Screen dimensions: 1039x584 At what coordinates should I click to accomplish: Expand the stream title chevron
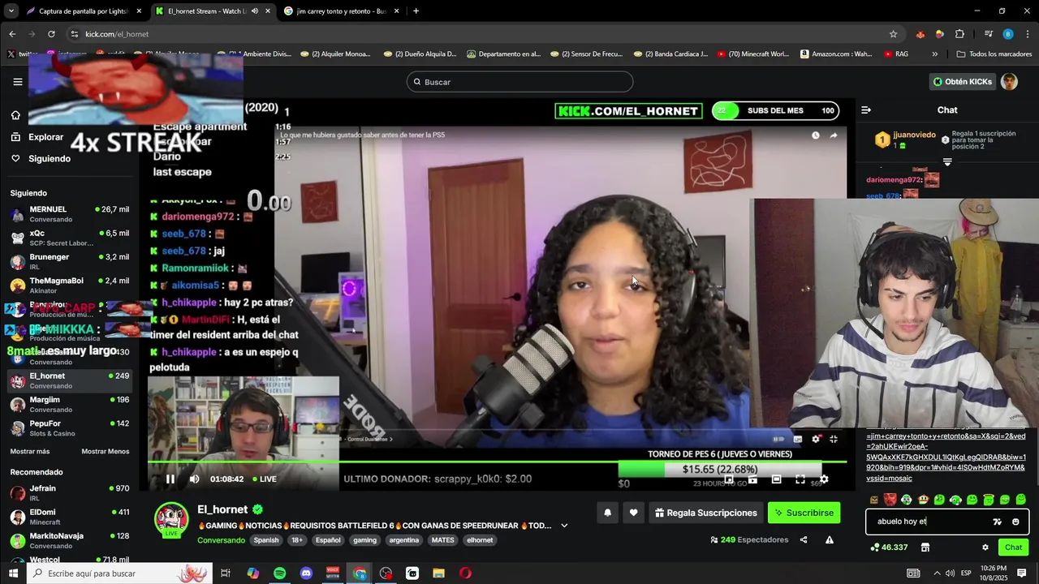click(x=564, y=526)
